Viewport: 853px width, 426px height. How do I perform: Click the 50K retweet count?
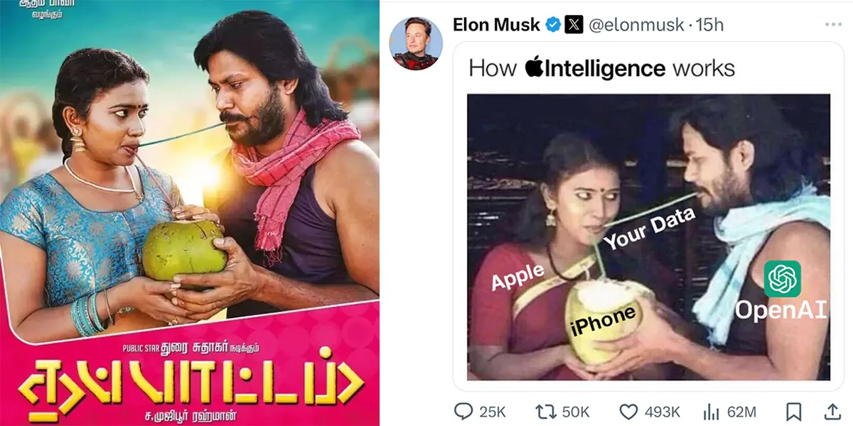[x=575, y=411]
